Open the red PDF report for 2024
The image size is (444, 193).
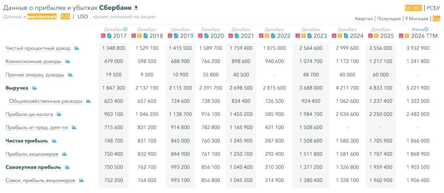334,36
